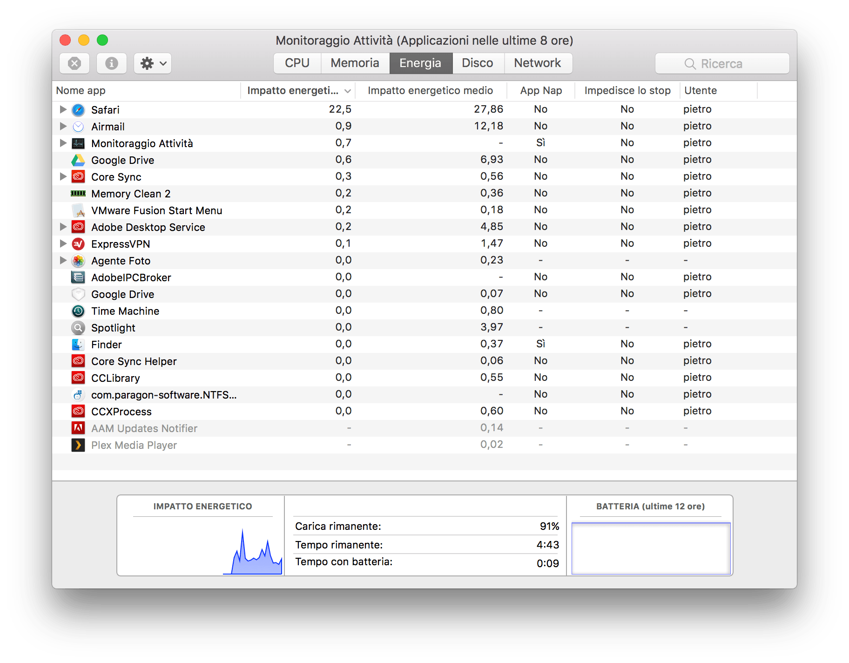The height and width of the screenshot is (663, 849).
Task: Select the Energia tab
Action: (421, 63)
